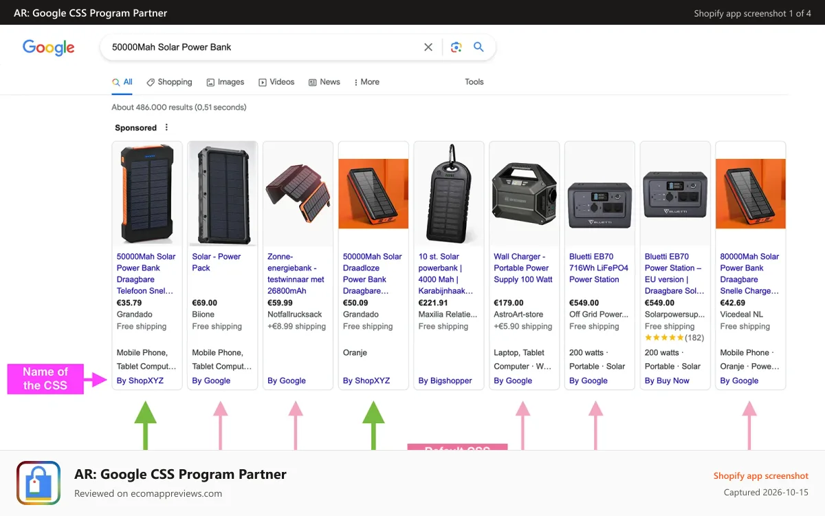The image size is (825, 516).
Task: Click the 'Oranje' attribute under Grandado €50.09
Action: tap(355, 352)
